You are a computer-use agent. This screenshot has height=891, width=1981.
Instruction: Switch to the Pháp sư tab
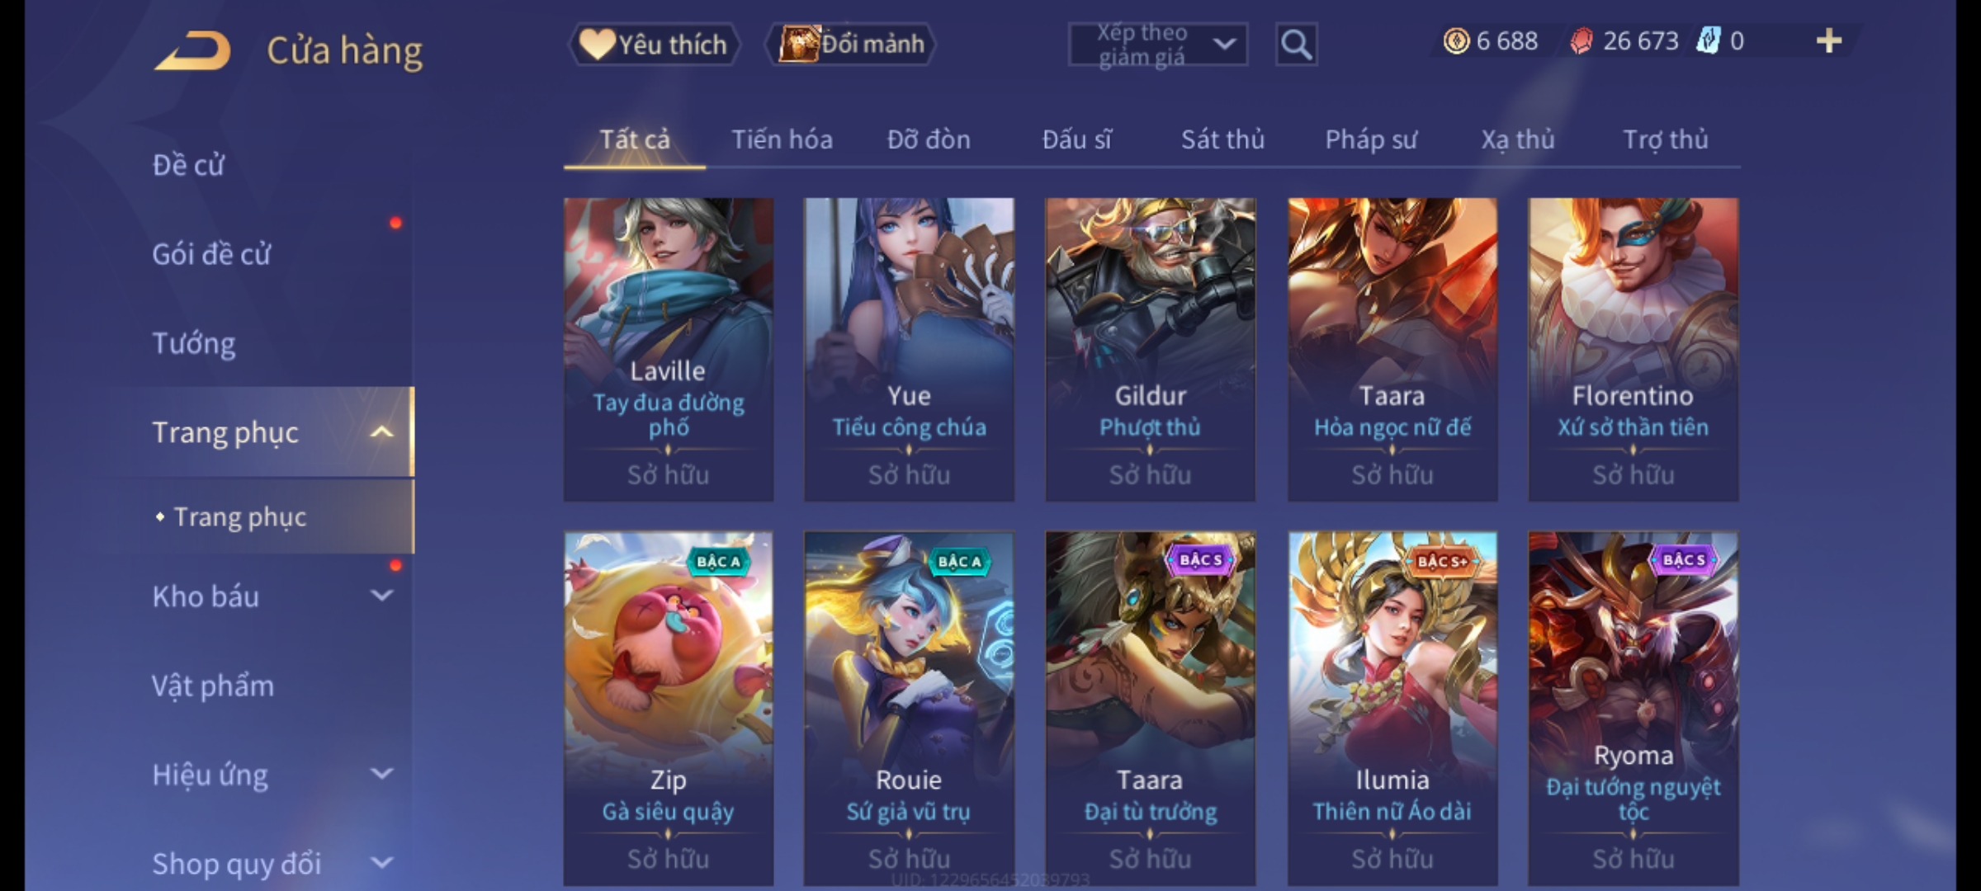pyautogui.click(x=1371, y=139)
